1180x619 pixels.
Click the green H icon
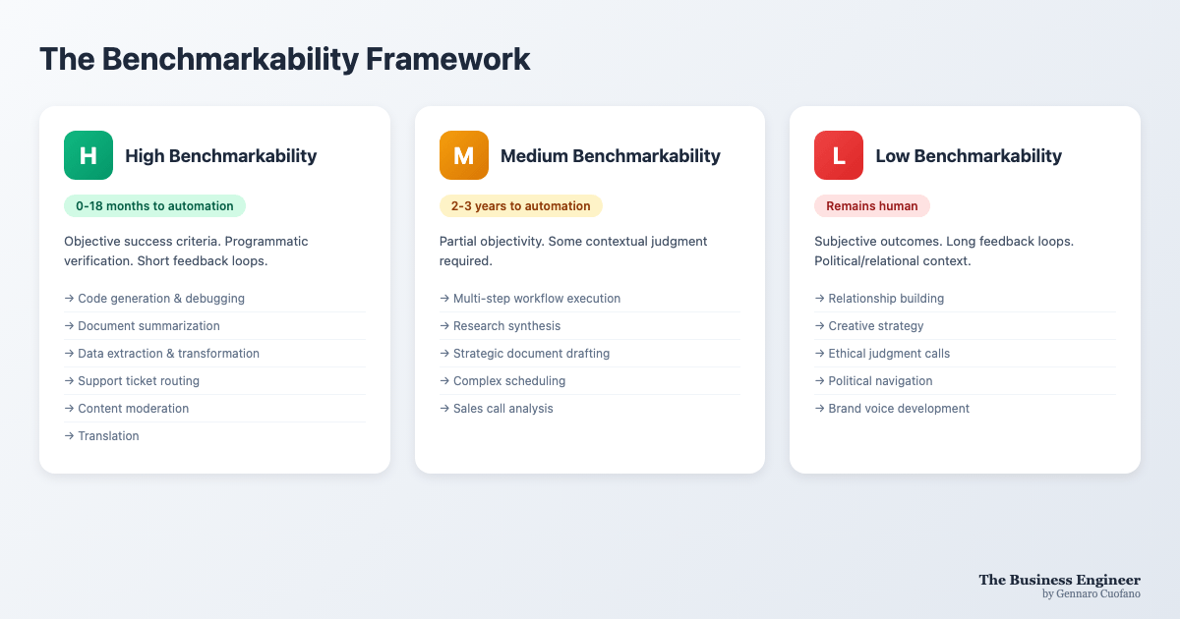[x=88, y=155]
